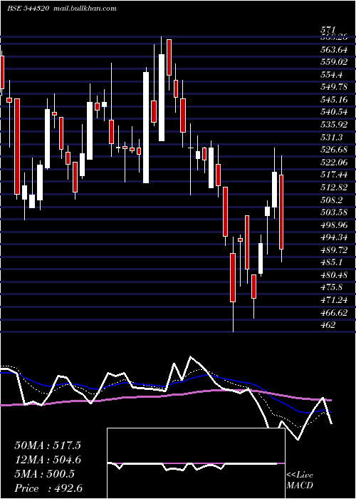Click the 508.2 price axis label
Viewport: 356px width, 499px height.
tap(331, 200)
